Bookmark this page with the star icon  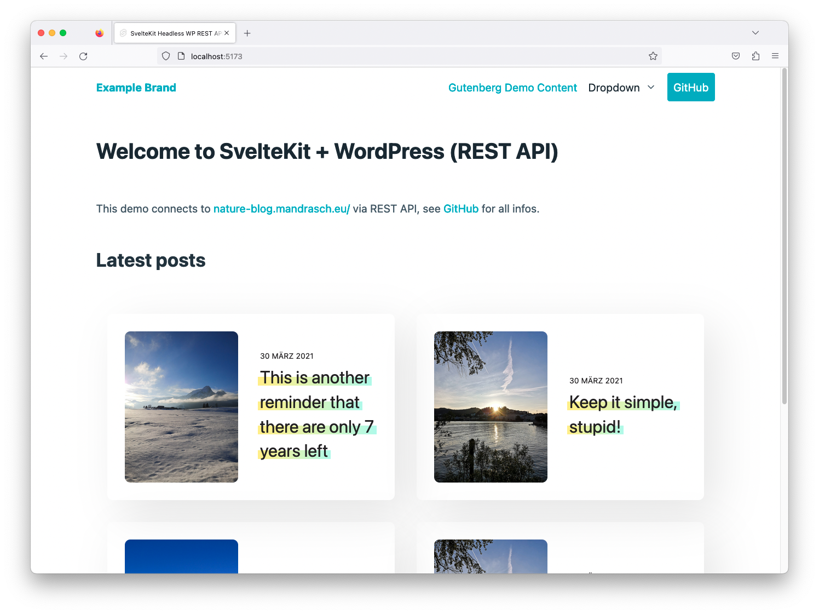653,56
